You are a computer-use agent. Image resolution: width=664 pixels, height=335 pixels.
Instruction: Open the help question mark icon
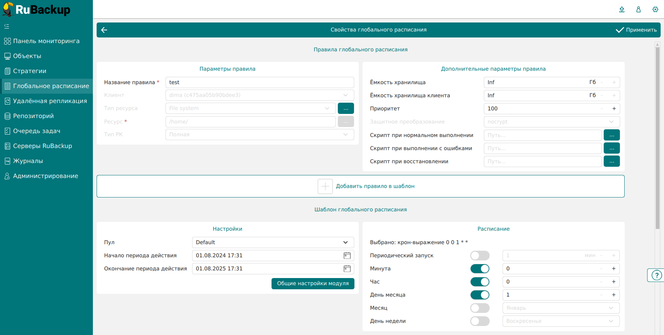pos(656,275)
